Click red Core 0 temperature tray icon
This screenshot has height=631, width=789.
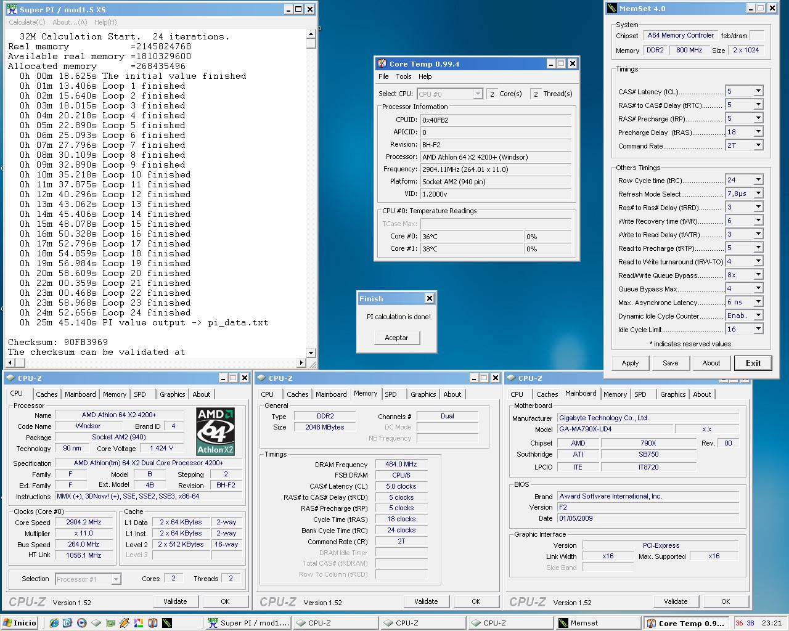739,623
